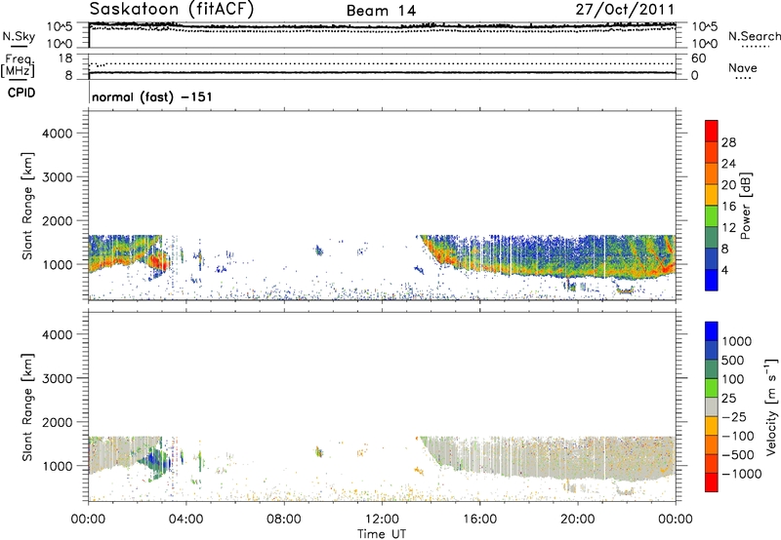Select the N.Sky legend label
Viewport: 781px width, 540px height.
(19, 36)
